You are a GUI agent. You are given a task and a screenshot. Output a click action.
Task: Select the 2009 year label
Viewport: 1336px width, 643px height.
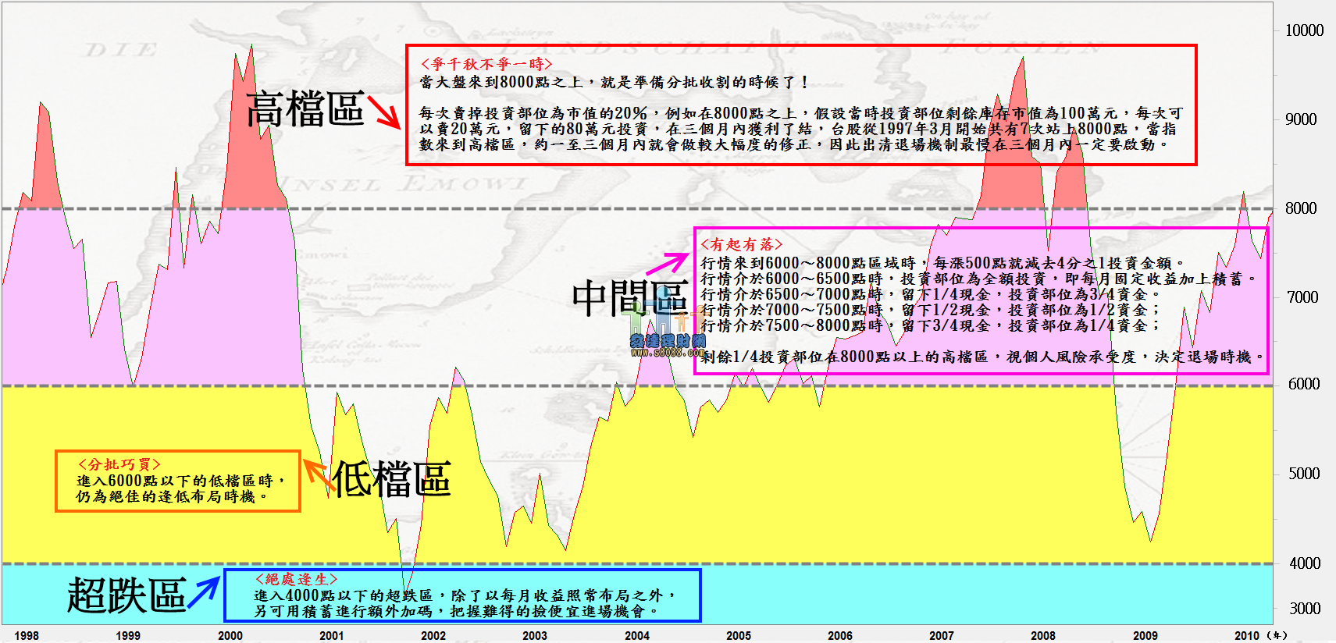(x=1145, y=635)
